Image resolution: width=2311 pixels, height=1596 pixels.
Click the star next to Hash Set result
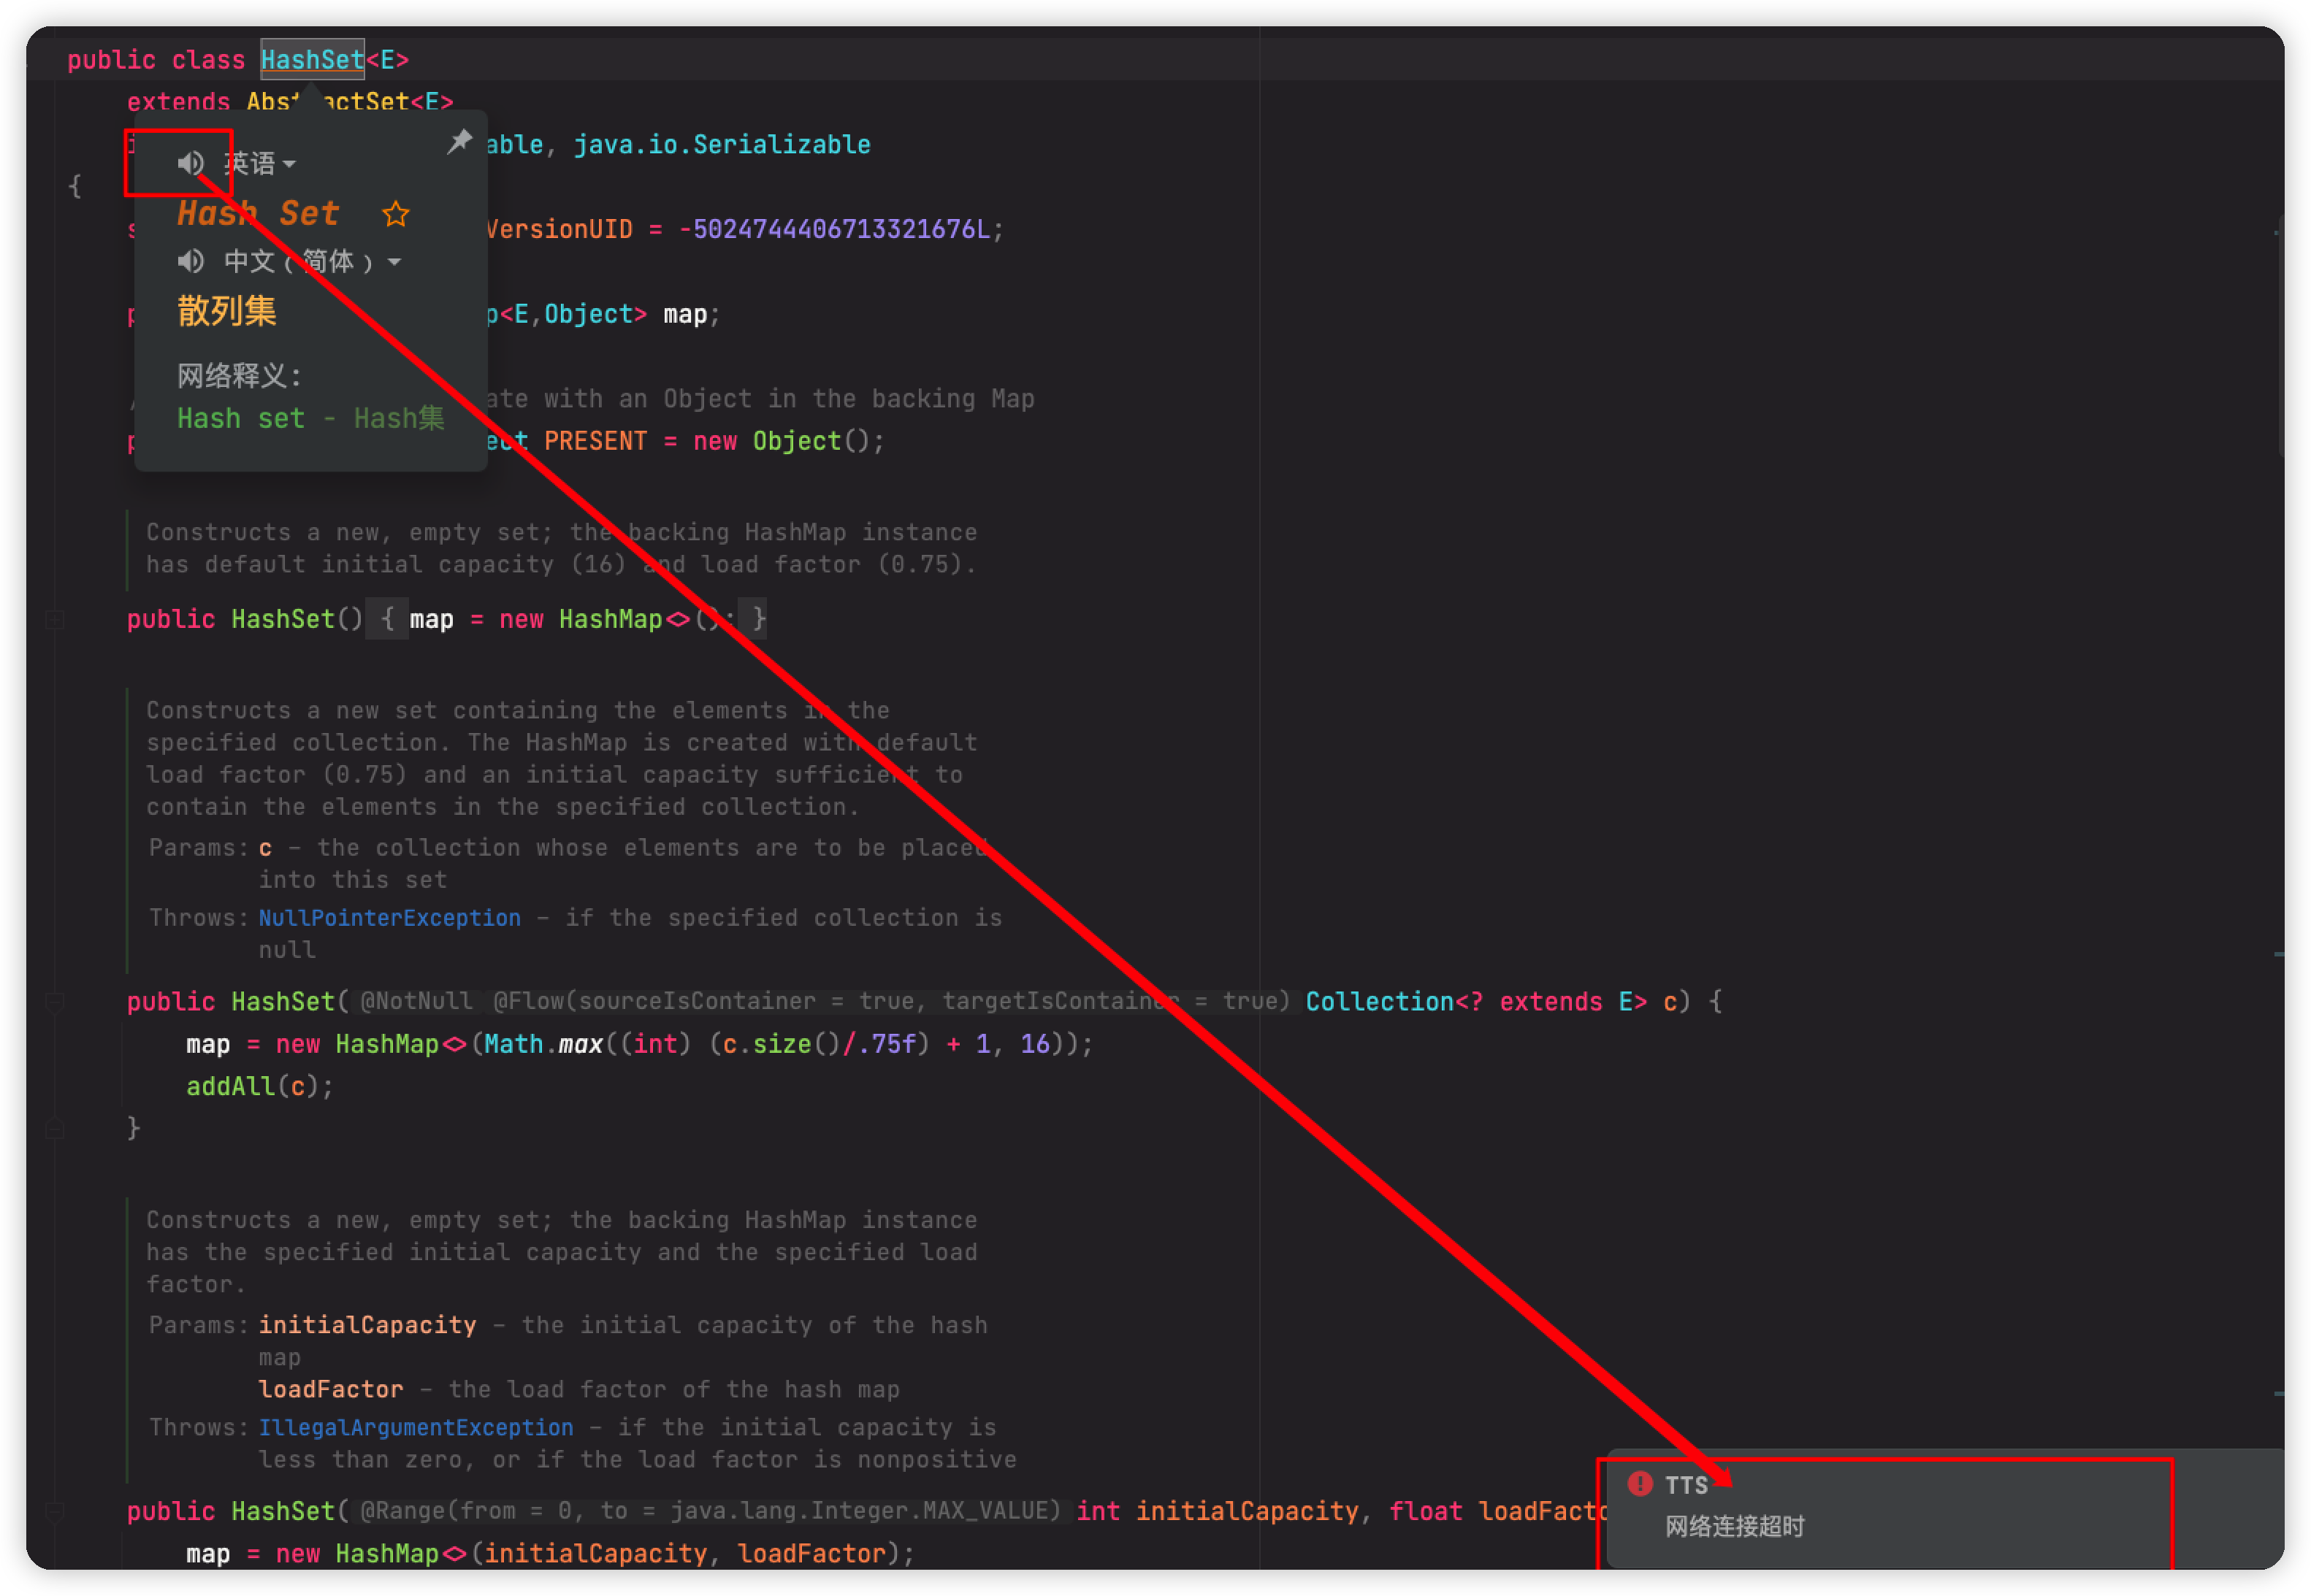click(395, 213)
